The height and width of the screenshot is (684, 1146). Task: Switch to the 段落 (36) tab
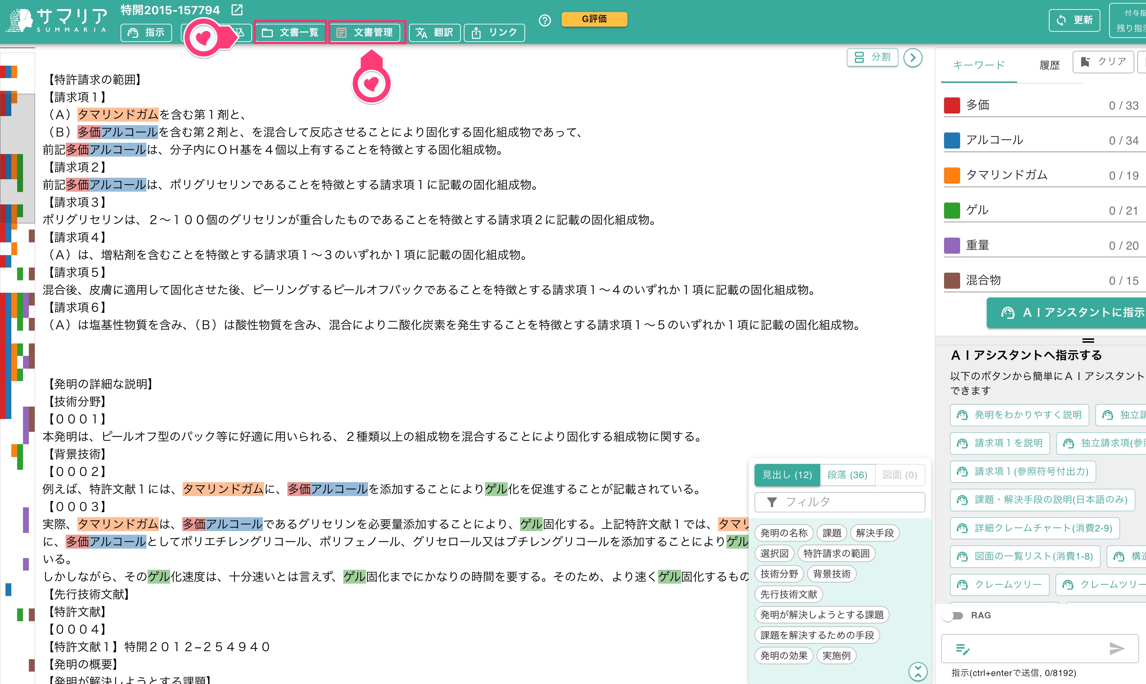[x=847, y=475]
